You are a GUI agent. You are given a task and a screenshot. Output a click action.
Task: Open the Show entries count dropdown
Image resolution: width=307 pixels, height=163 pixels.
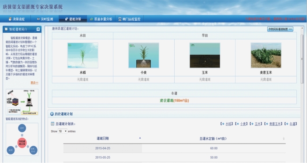[x=63, y=131]
